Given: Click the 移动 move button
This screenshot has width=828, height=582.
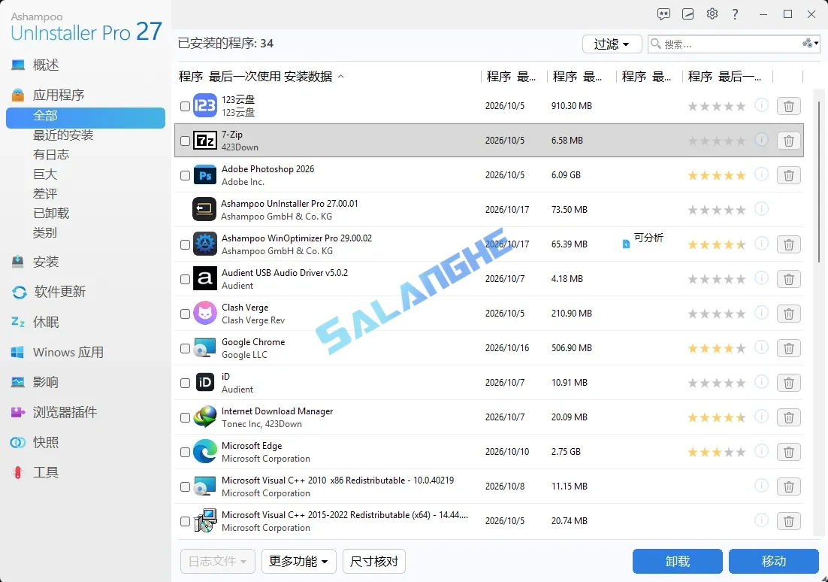Looking at the screenshot, I should [774, 562].
